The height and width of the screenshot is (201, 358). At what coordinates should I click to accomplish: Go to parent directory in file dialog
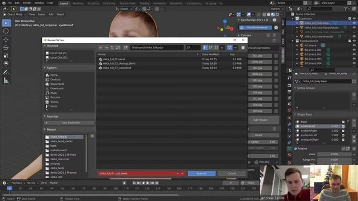[x=112, y=47]
